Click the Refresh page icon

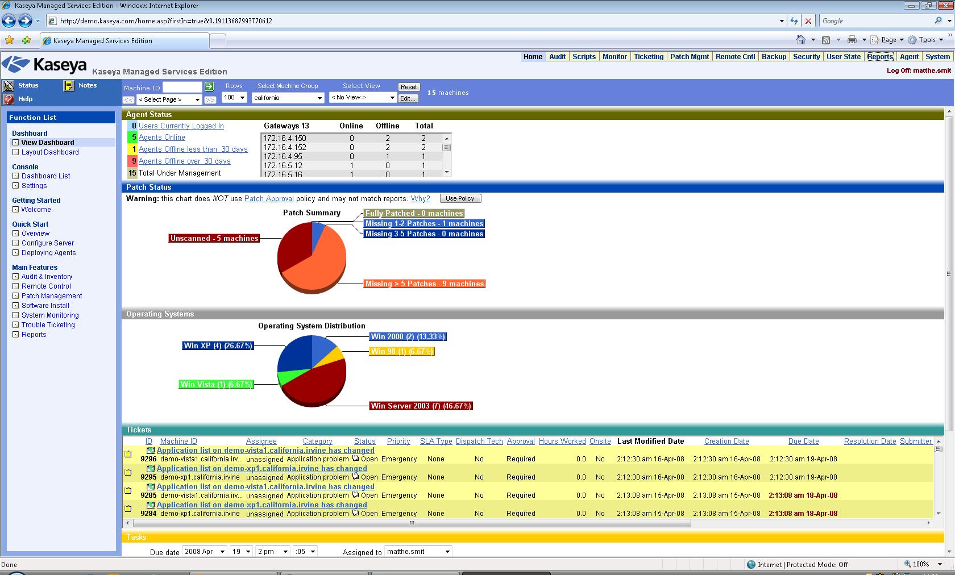(794, 21)
